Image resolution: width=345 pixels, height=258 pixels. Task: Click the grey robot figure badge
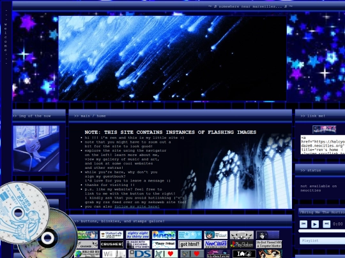(x=241, y=234)
